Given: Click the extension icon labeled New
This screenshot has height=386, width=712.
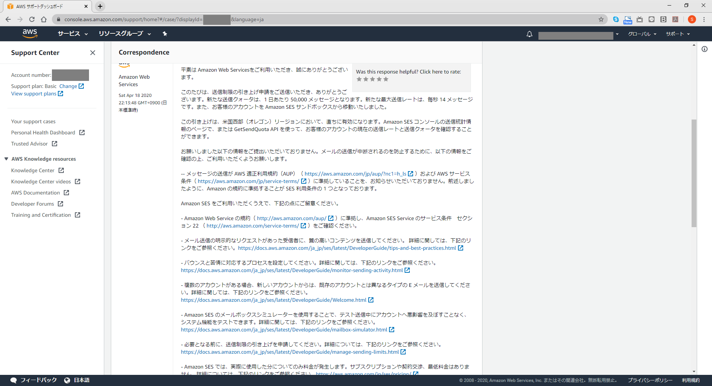Looking at the screenshot, I should click(628, 20).
